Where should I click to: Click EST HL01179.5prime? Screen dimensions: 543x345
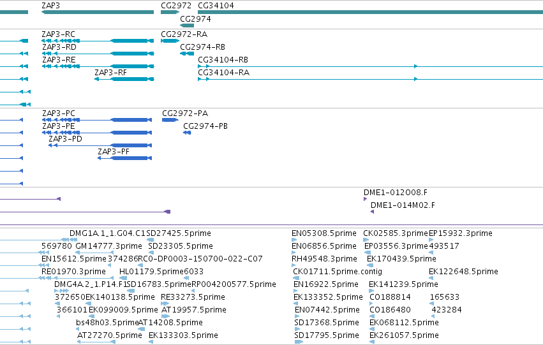[x=151, y=272]
